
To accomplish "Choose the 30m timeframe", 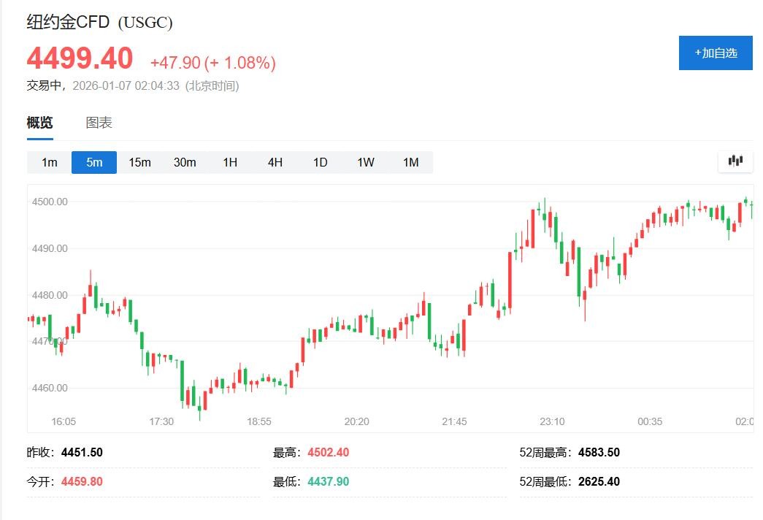I will coord(185,162).
